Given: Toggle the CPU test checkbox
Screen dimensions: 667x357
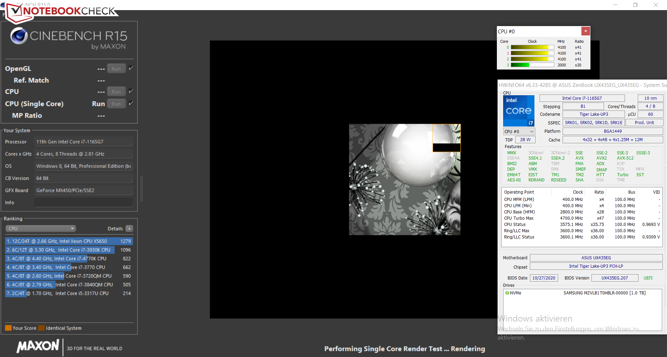Looking at the screenshot, I should (131, 91).
